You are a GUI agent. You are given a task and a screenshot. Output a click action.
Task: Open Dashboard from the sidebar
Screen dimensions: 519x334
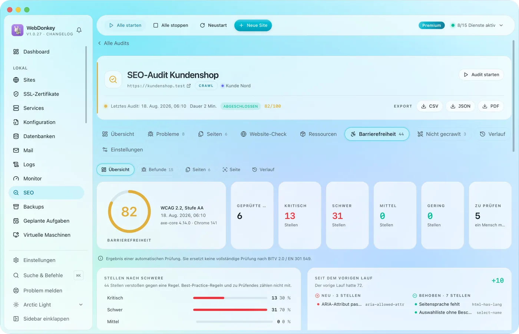click(47, 52)
